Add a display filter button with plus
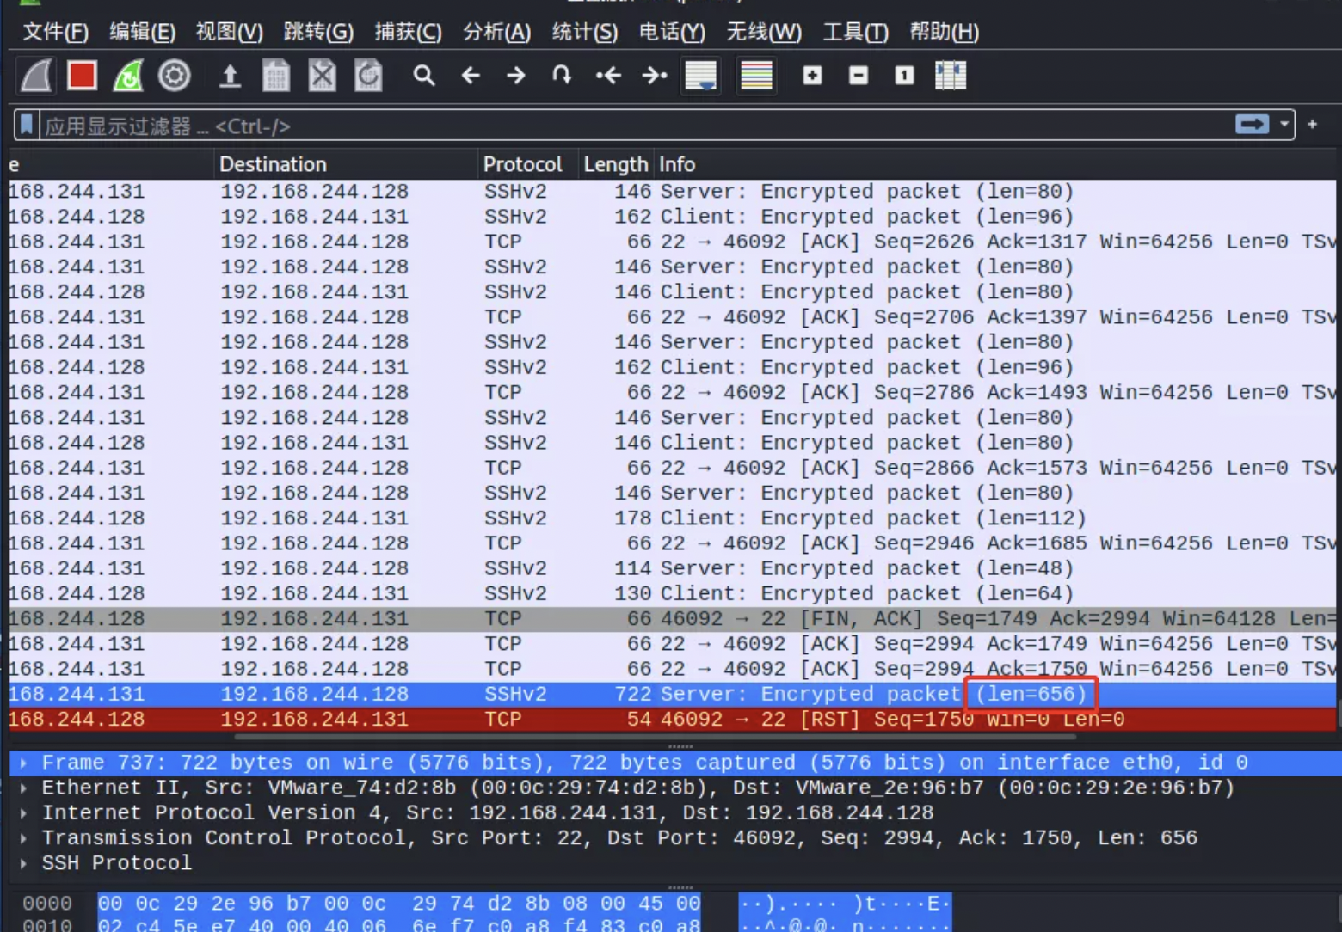 [x=1313, y=125]
